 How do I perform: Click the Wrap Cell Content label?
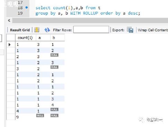[153, 30]
